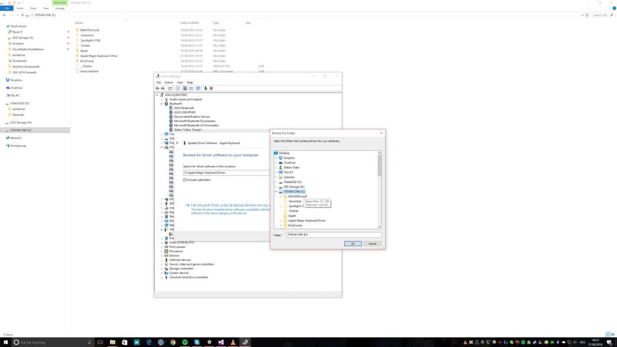The width and height of the screenshot is (617, 347).
Task: Open Device Manager Action menu
Action: 169,82
